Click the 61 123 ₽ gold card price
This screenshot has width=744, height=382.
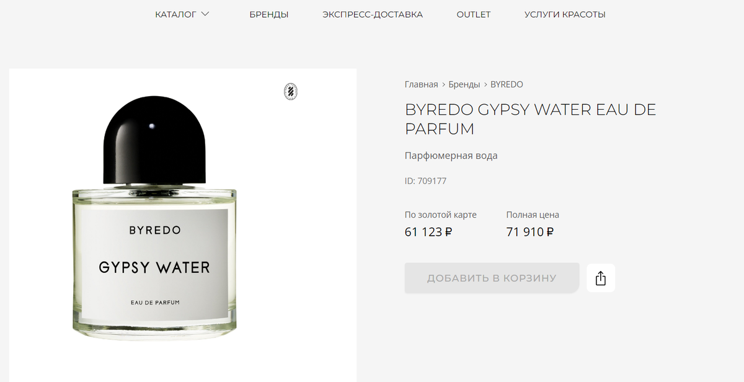click(428, 232)
